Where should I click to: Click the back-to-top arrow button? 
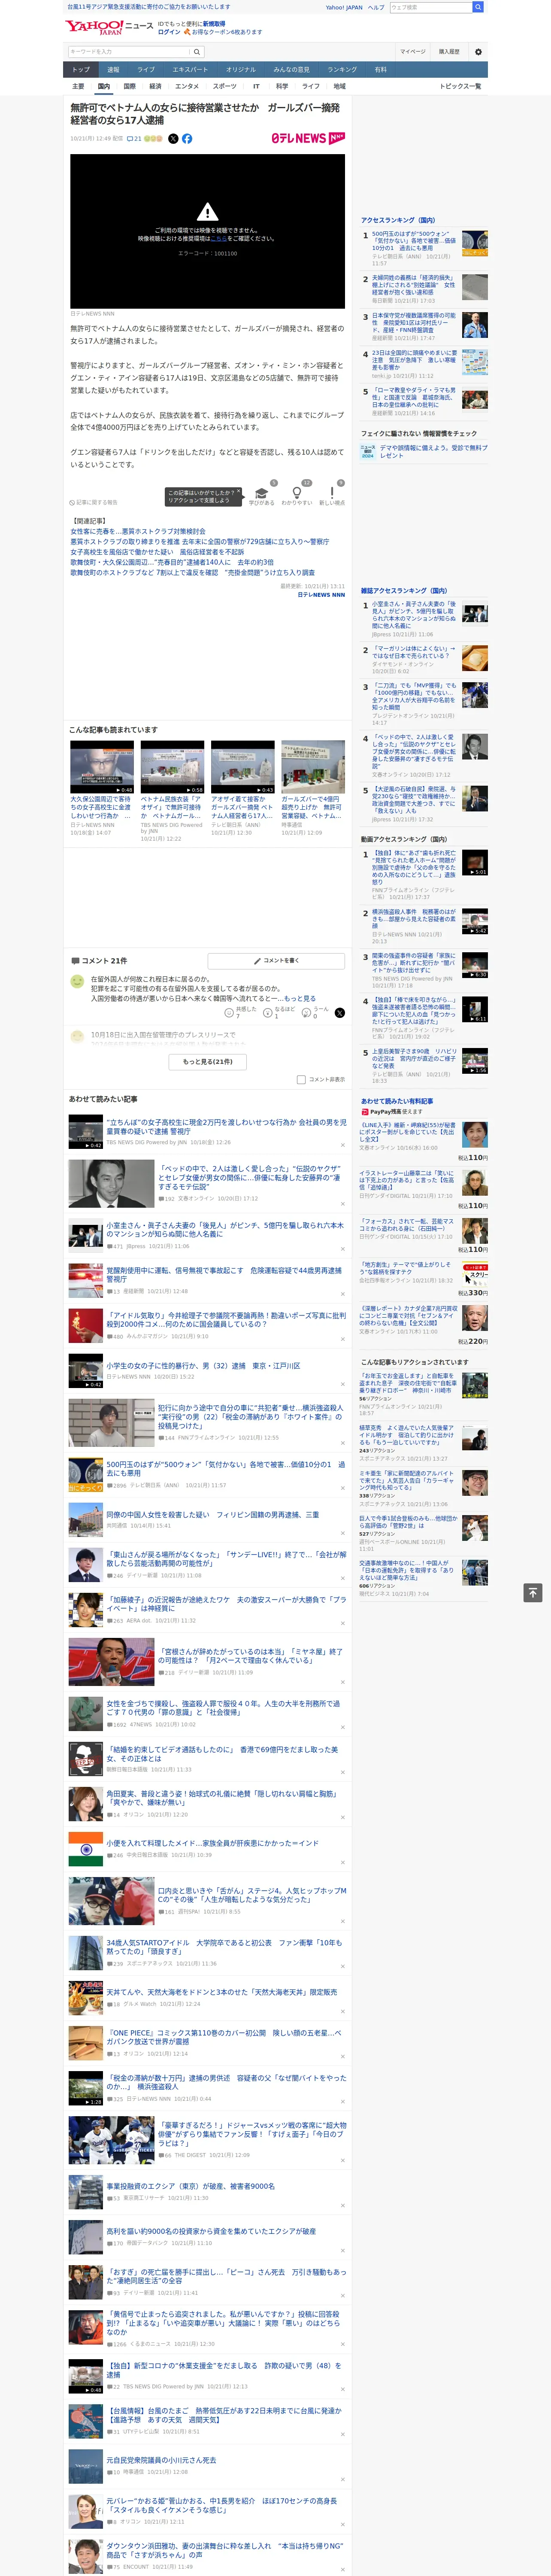[x=533, y=1592]
